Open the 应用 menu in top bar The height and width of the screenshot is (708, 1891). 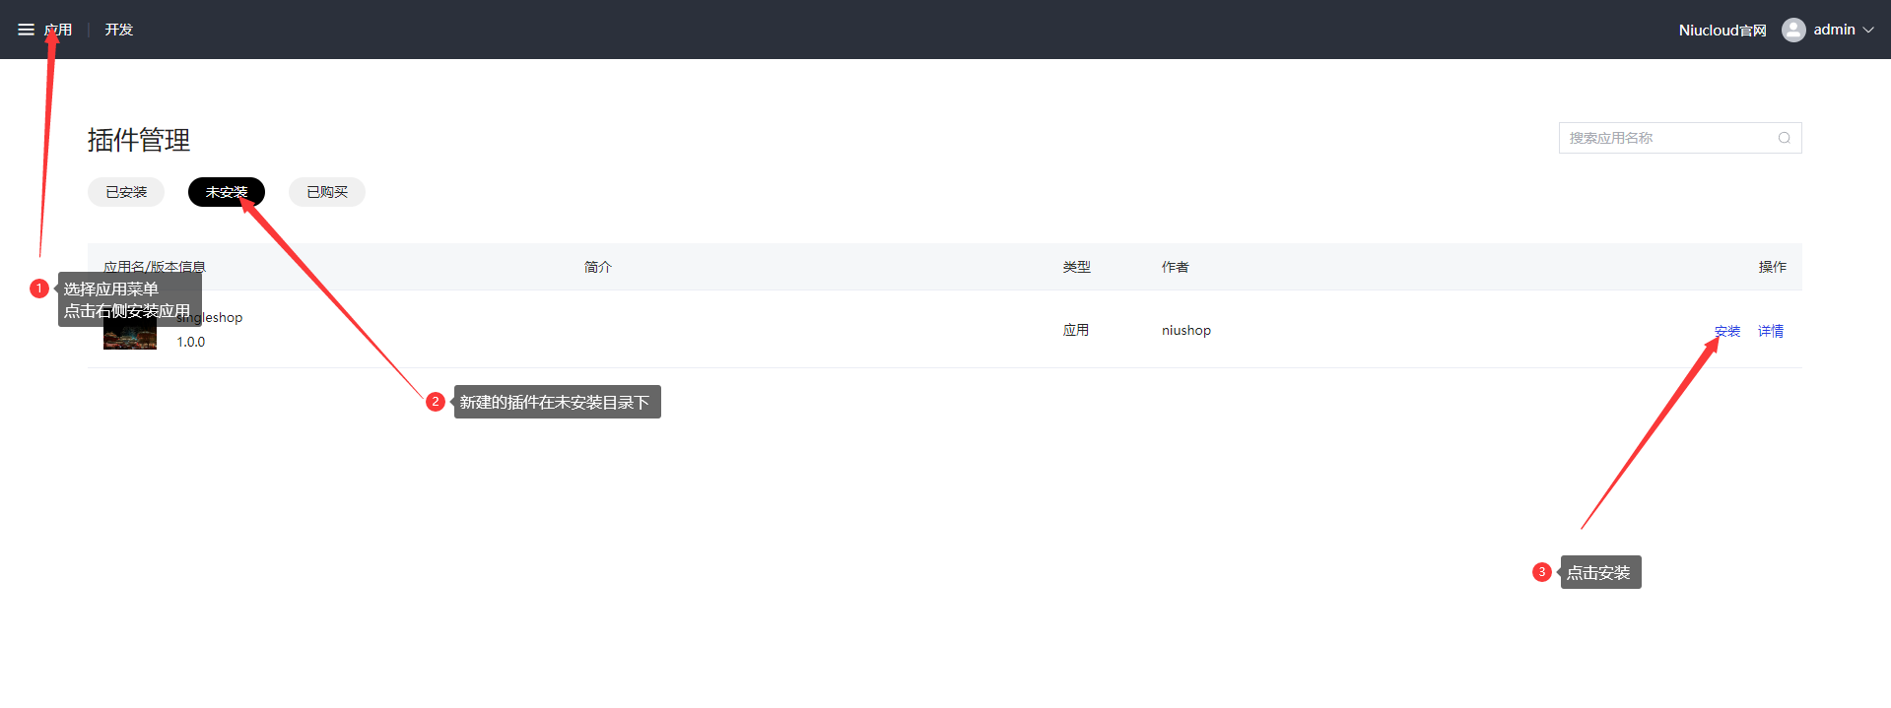coord(58,30)
